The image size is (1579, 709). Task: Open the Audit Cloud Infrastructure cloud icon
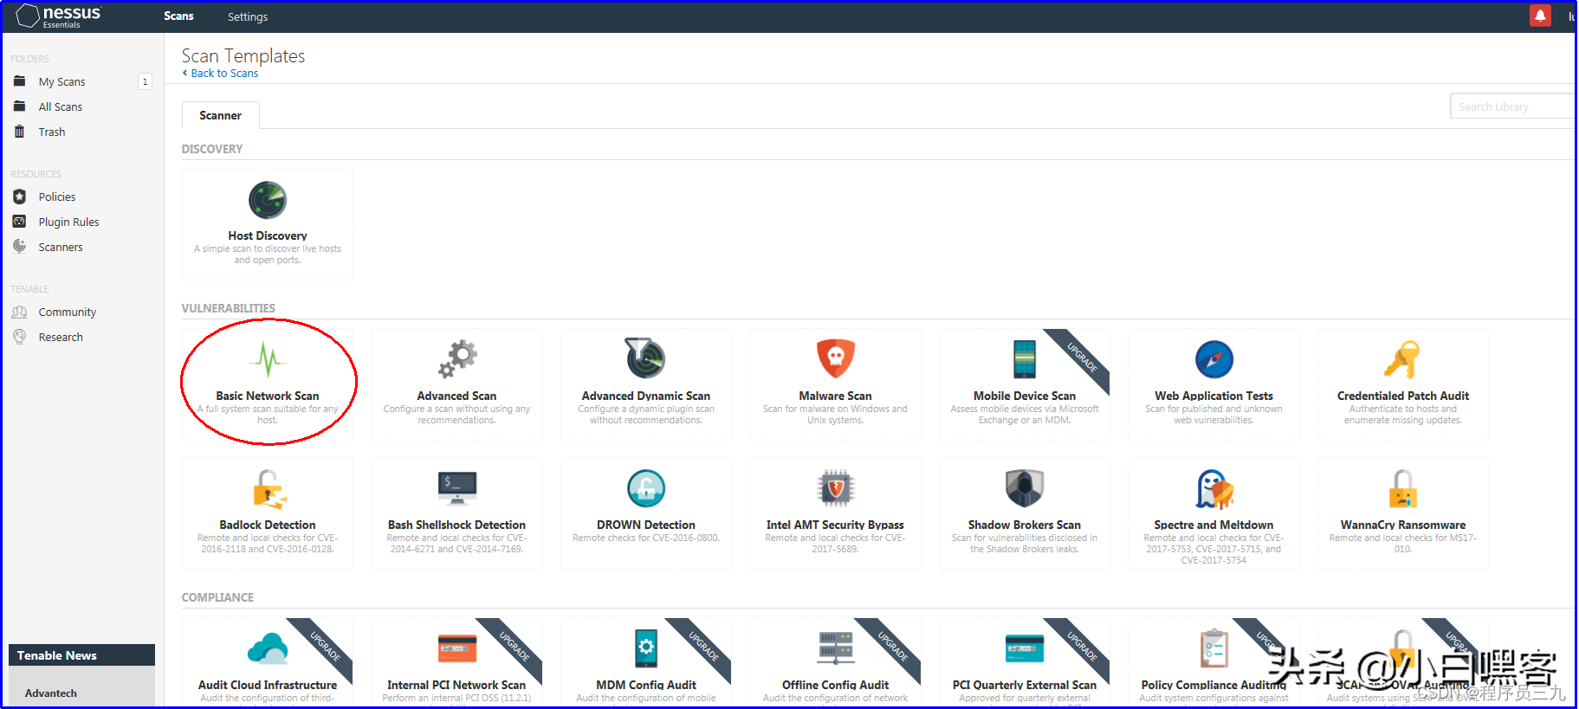pyautogui.click(x=268, y=648)
